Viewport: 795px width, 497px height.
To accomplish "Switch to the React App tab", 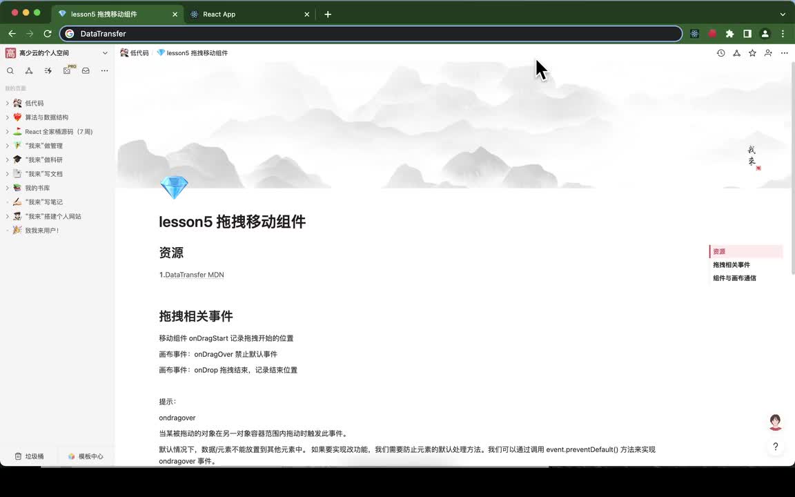I will pyautogui.click(x=249, y=14).
